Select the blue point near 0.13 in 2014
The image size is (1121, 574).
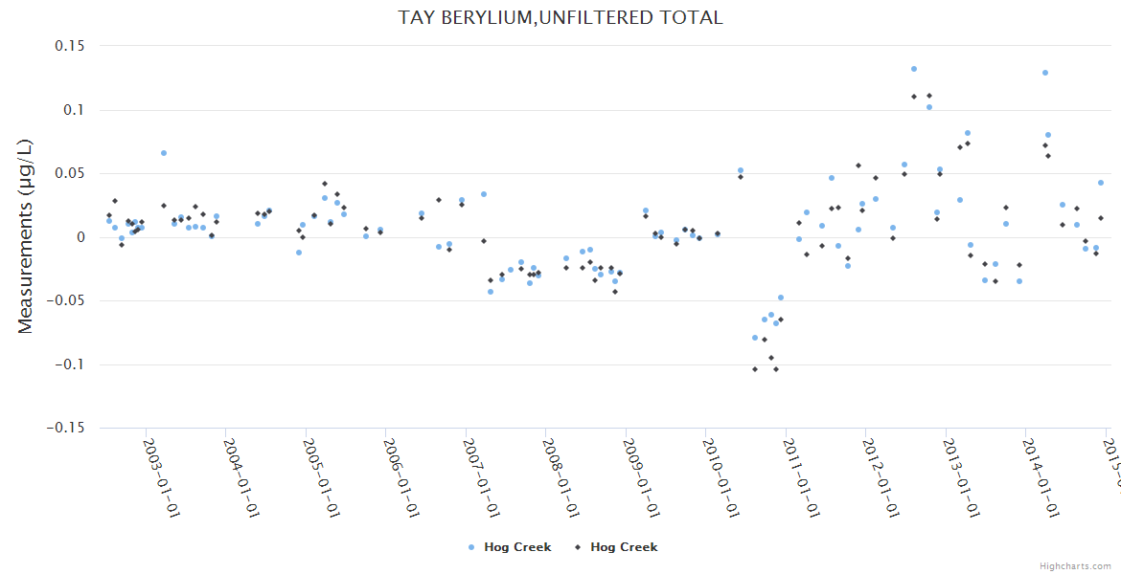click(x=1045, y=73)
